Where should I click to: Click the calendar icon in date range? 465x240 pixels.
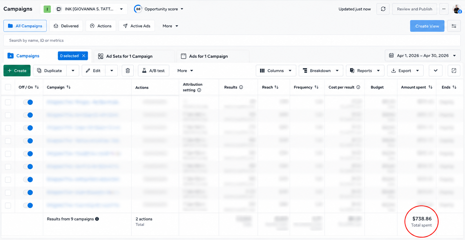[x=391, y=56]
